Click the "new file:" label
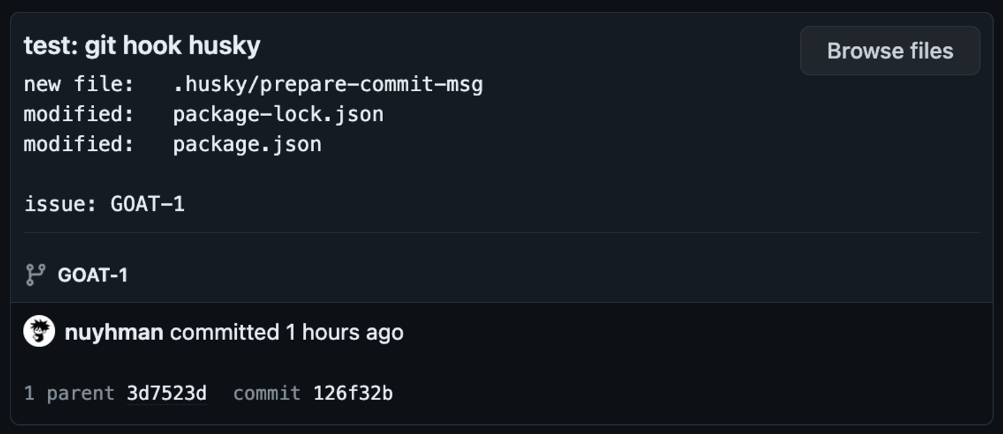The width and height of the screenshot is (1003, 434). [79, 85]
